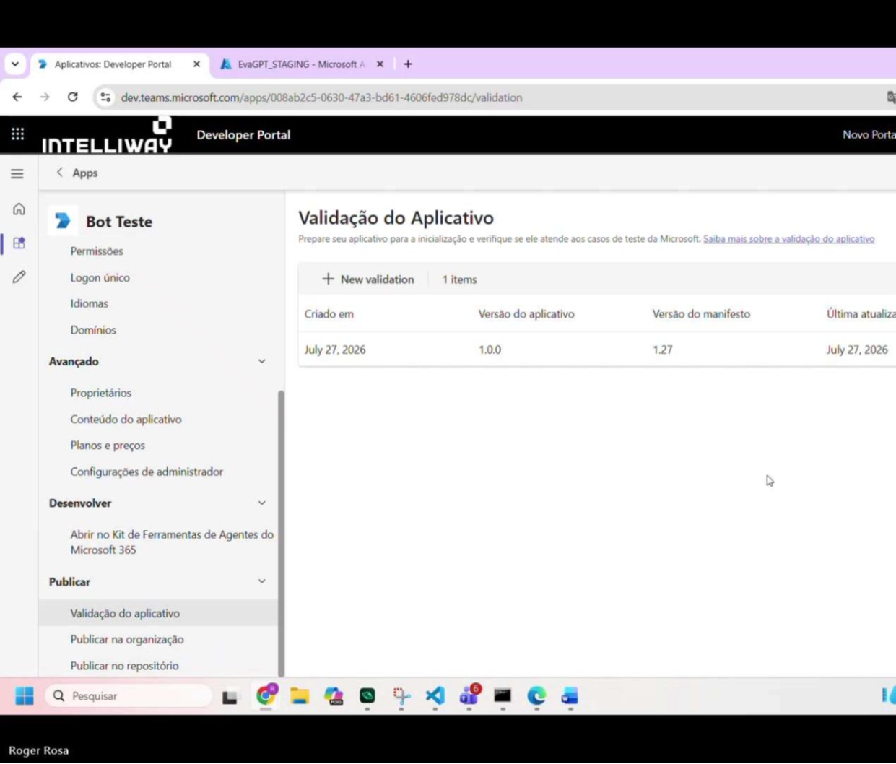Click the 1.27 manifest version cell
Image resolution: width=896 pixels, height=764 pixels.
tap(662, 350)
